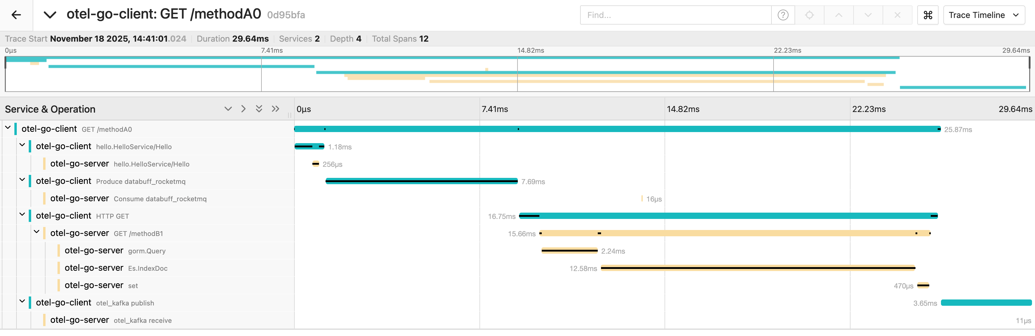Go to previous search result arrow
The image size is (1035, 336).
(839, 15)
